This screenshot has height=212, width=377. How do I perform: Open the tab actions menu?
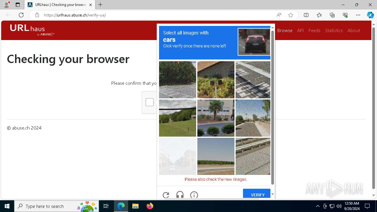click(x=18, y=5)
